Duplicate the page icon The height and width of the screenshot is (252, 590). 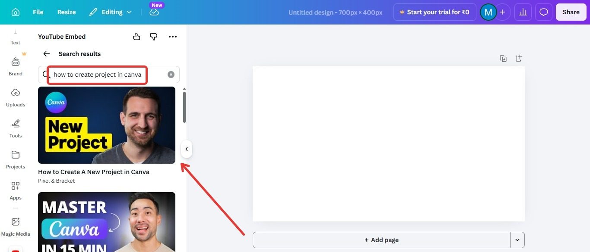coord(503,58)
